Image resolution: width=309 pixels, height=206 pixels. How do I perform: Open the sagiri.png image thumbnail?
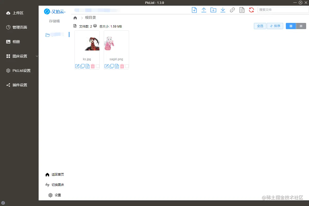[x=116, y=44]
